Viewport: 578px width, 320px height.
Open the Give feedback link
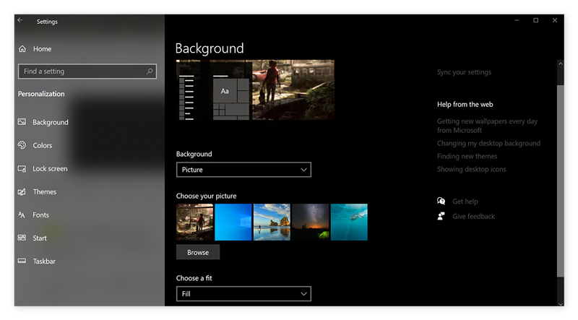click(x=473, y=216)
